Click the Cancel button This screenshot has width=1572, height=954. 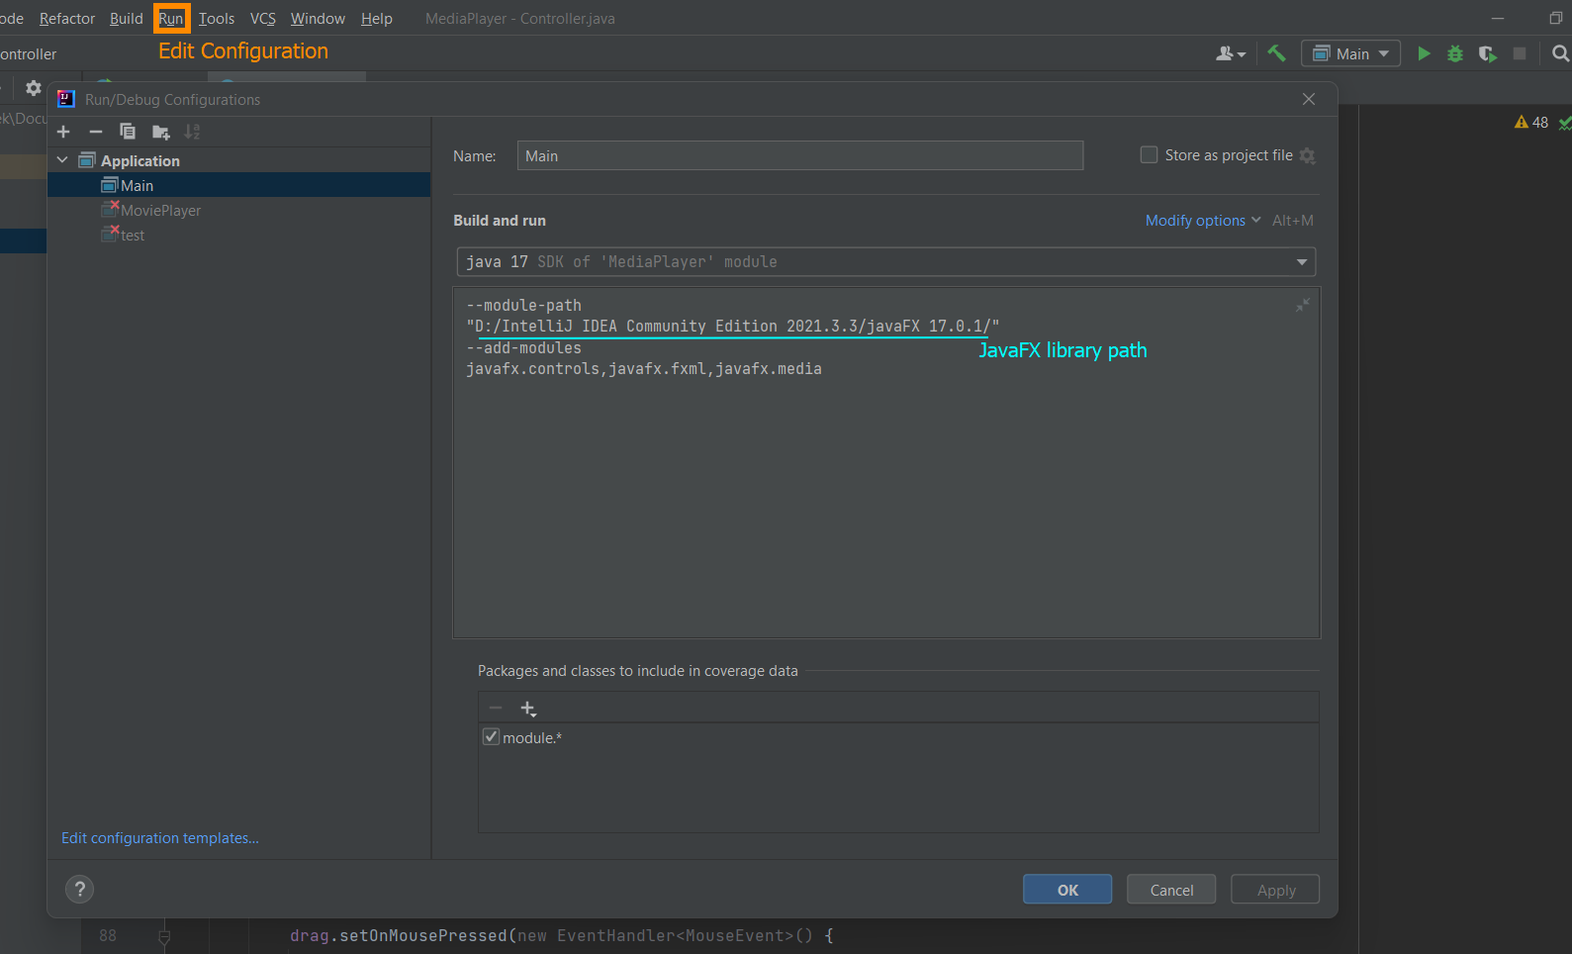click(1171, 889)
